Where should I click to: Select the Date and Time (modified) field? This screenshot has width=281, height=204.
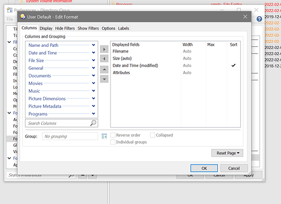[135, 65]
